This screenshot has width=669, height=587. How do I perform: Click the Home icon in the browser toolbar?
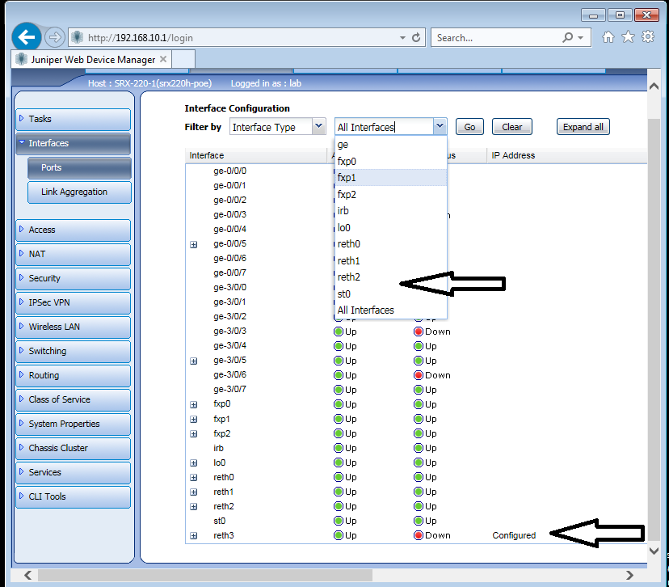click(608, 37)
